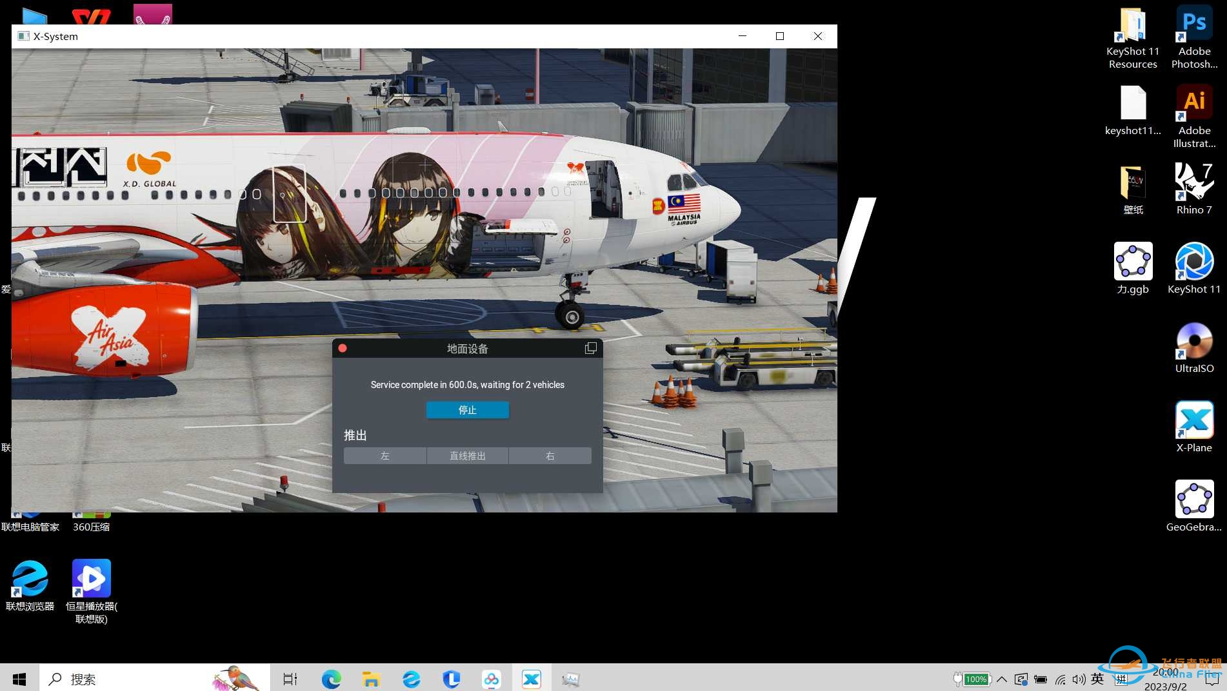Close the X-System window
1227x691 pixels.
pos(818,36)
